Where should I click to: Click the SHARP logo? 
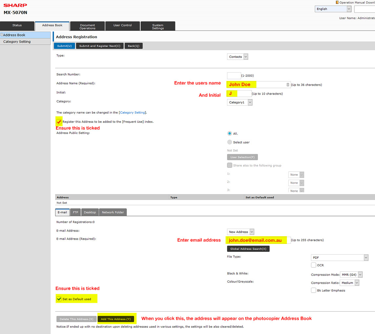tap(15, 5)
